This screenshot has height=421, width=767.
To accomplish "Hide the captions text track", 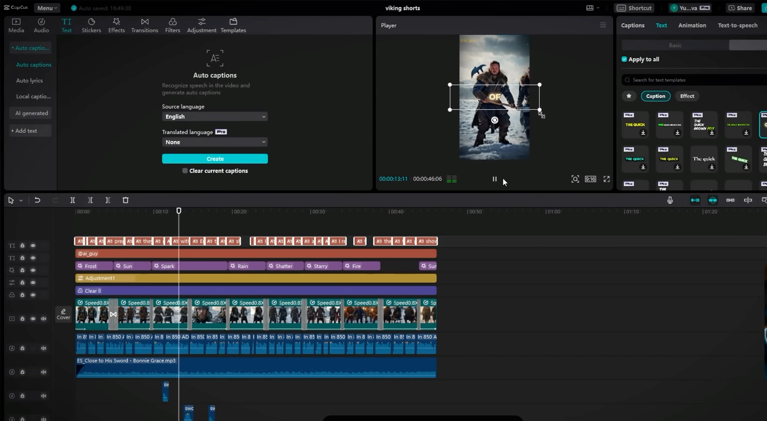I will [x=33, y=246].
